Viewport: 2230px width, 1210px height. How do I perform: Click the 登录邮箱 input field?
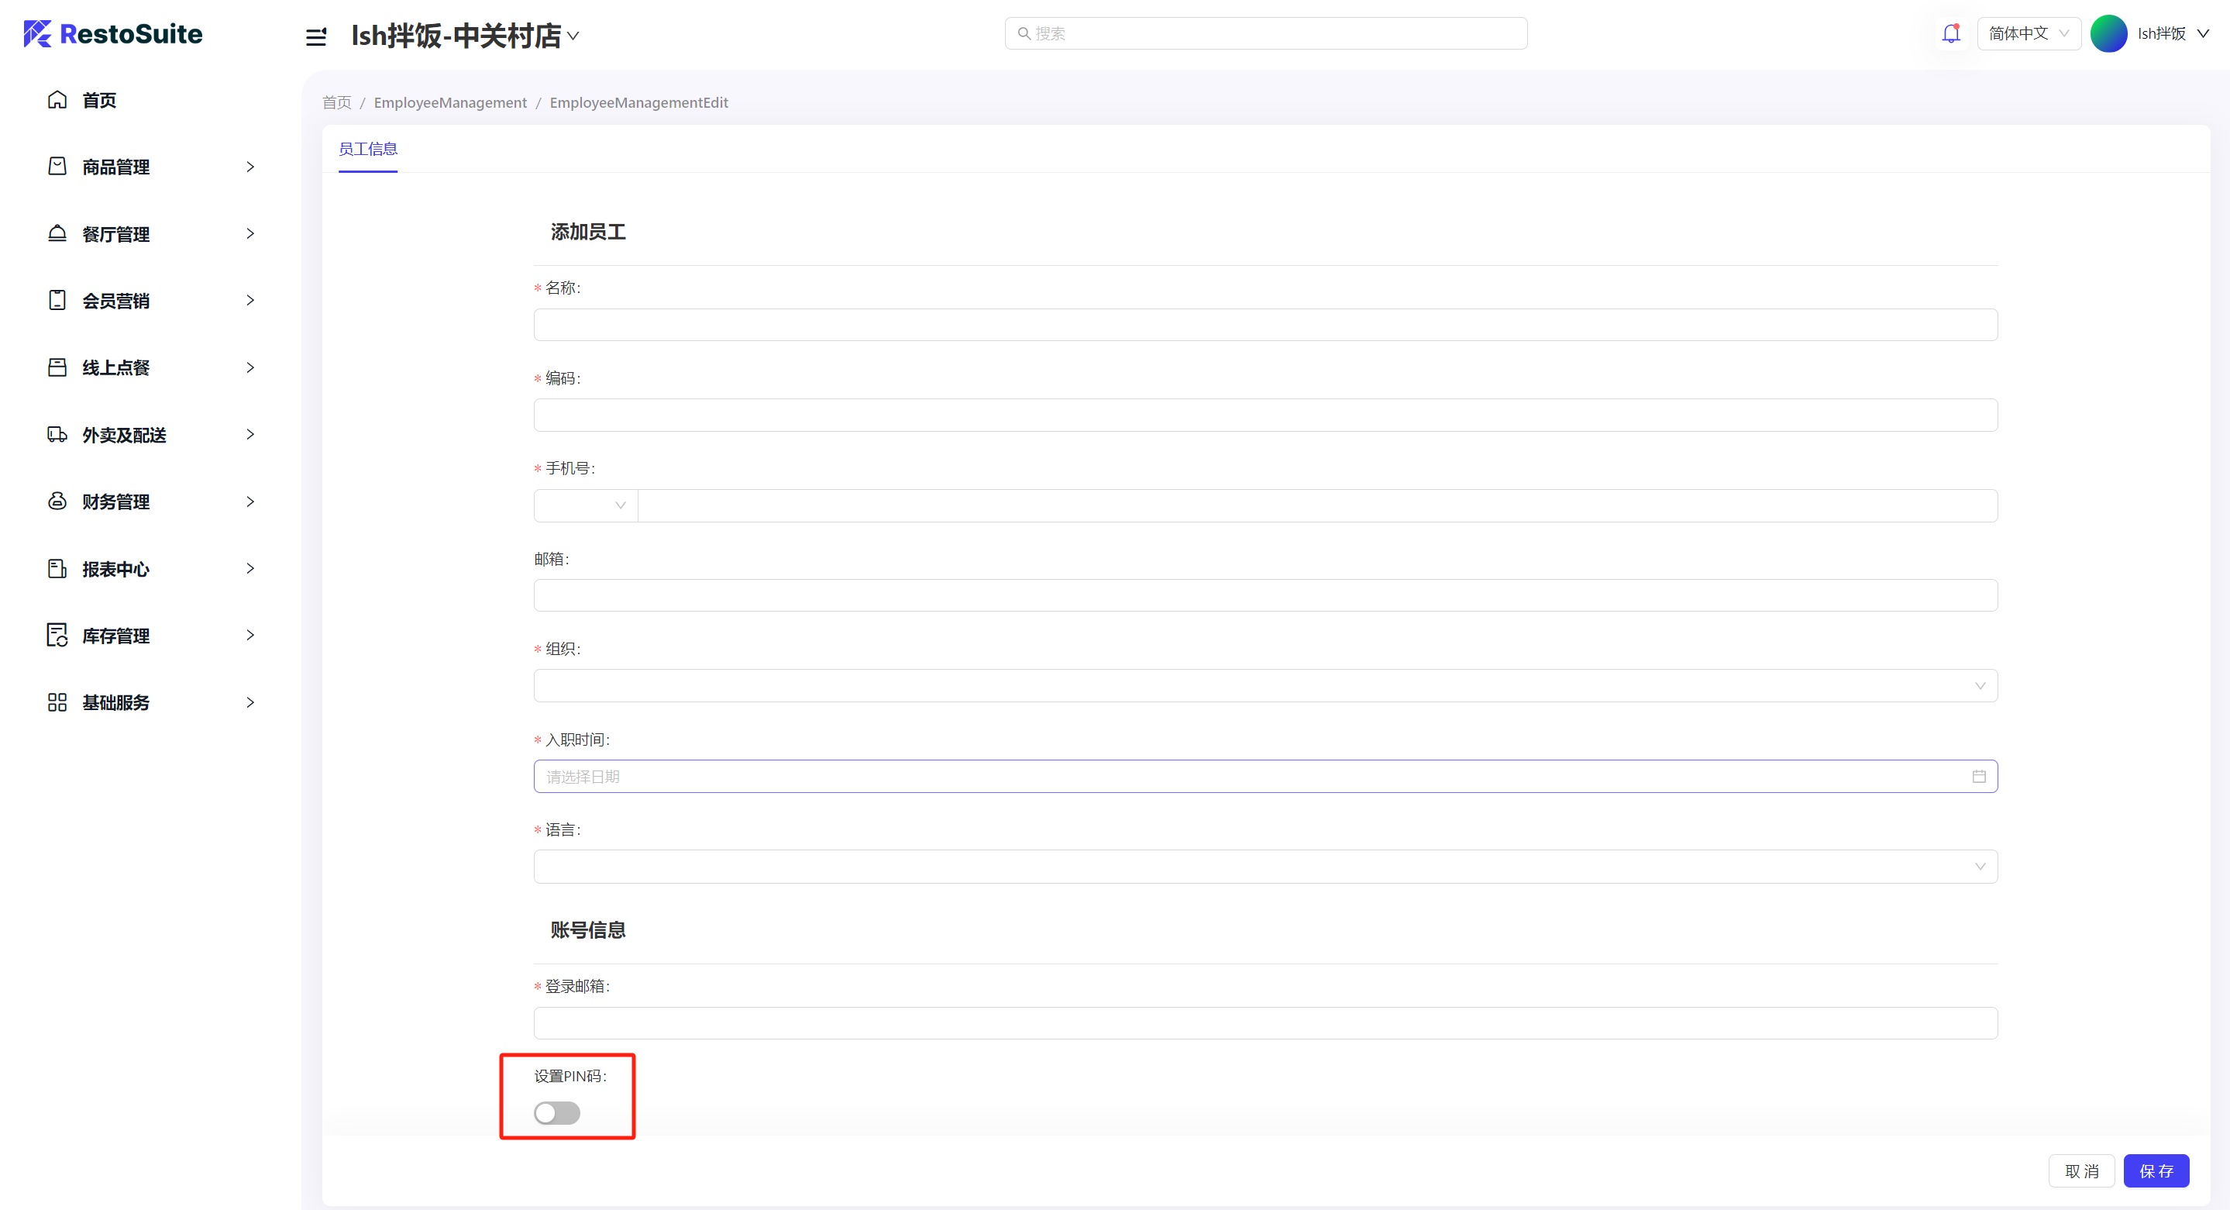click(1265, 1023)
